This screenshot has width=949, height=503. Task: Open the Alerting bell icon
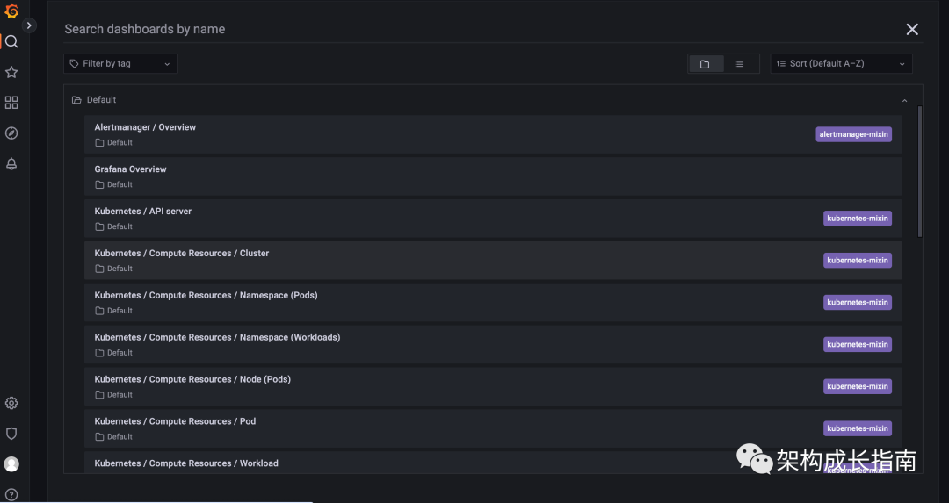pyautogui.click(x=11, y=164)
